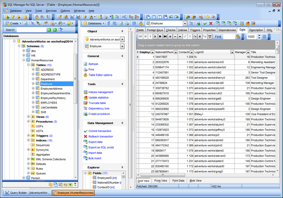Open the Database menu

[16, 11]
